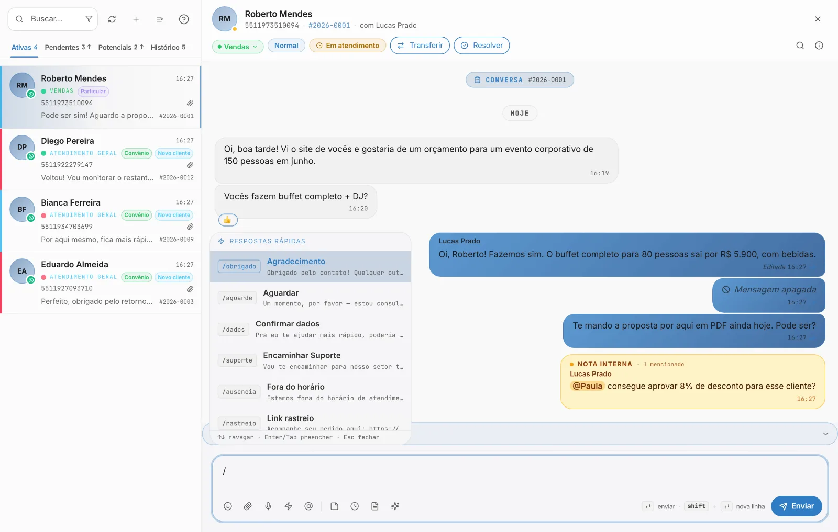Open Eduardo Almeida conversation

click(101, 283)
